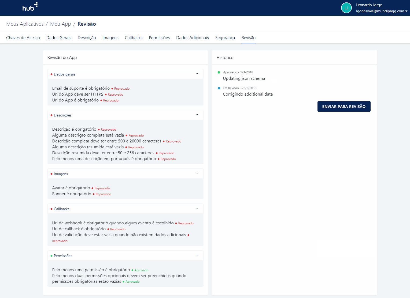This screenshot has height=298, width=410.
Task: Open Meu App breadcrumb link
Action: tap(61, 24)
